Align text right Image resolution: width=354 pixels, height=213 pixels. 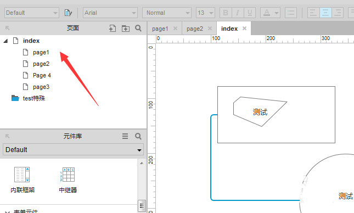338,13
